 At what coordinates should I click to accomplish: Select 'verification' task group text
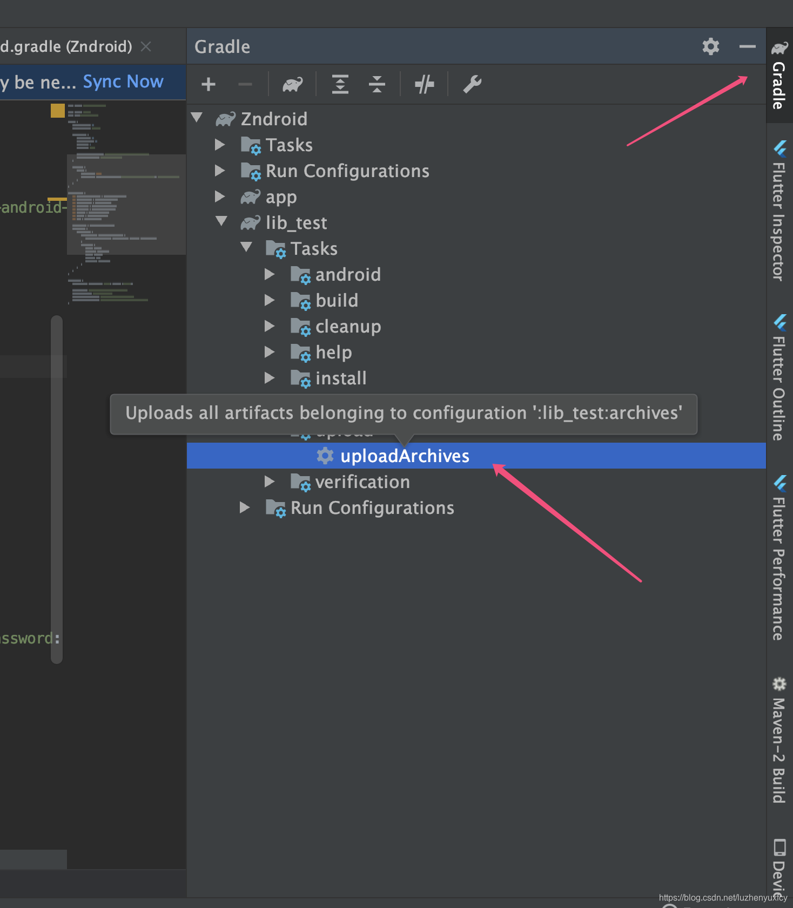[362, 482]
